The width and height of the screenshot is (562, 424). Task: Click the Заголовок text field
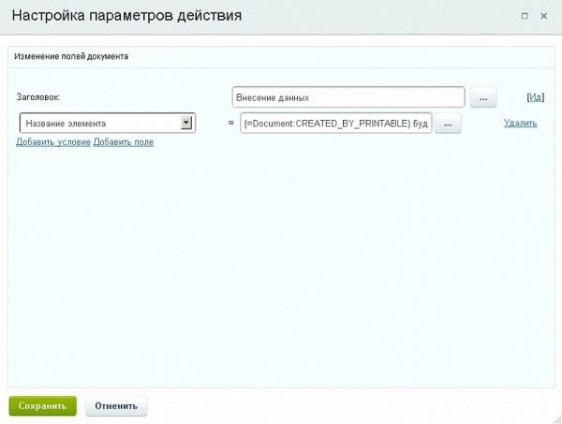[x=348, y=97]
